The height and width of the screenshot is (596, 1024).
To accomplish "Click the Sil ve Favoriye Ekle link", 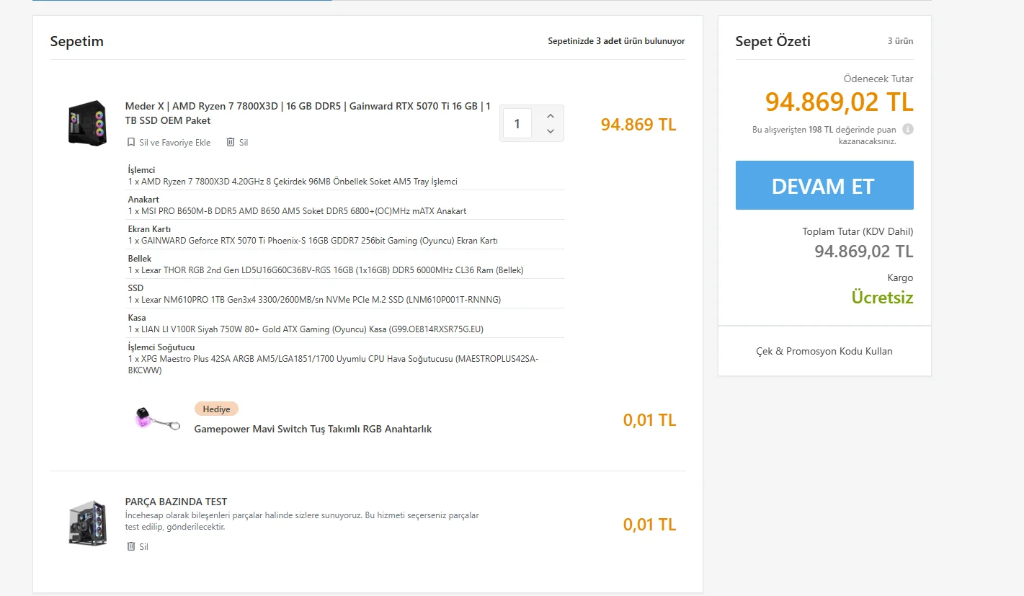I will coord(174,143).
